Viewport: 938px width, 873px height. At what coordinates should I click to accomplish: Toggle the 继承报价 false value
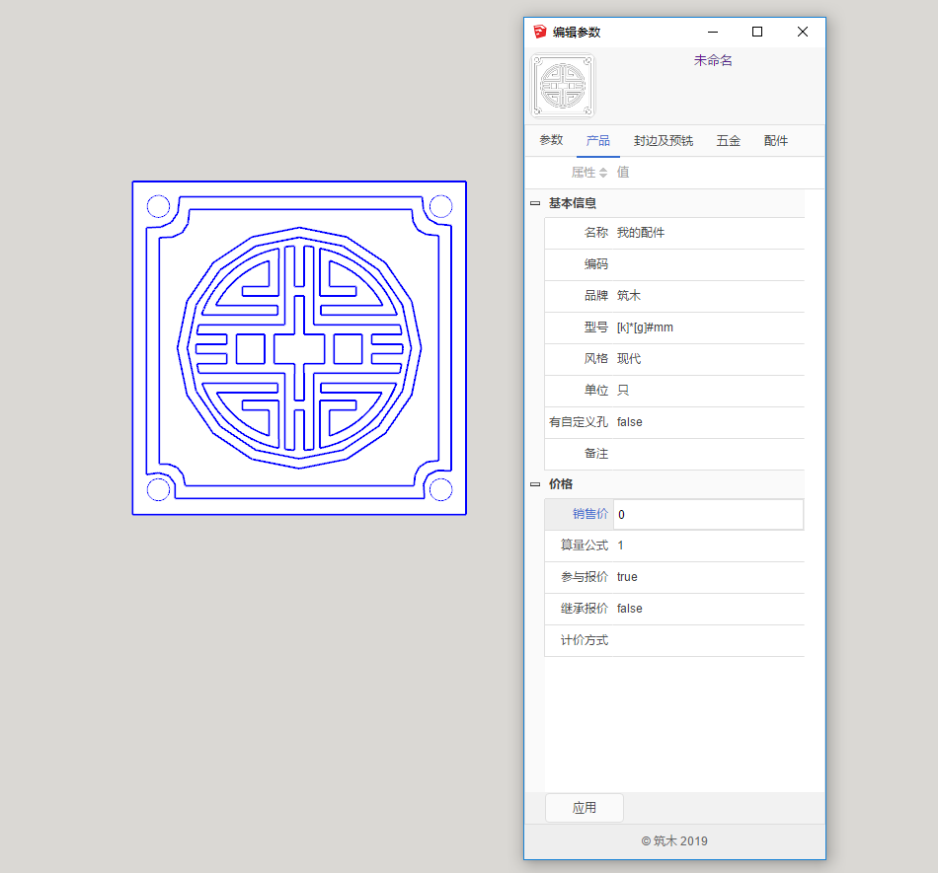[629, 609]
